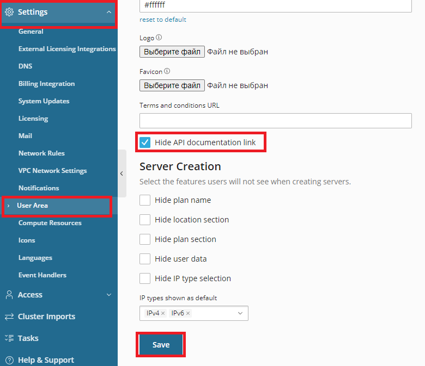Click the Cluster Imports arrows icon
Screen dimensions: 425x366
(x=9, y=317)
